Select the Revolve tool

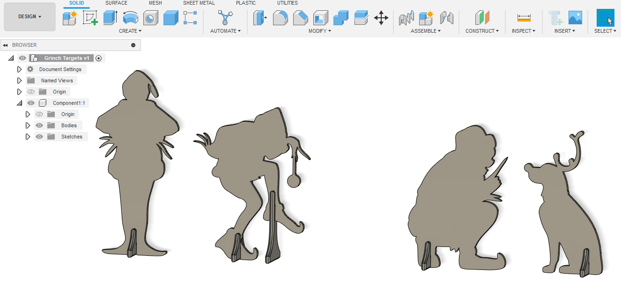pyautogui.click(x=130, y=18)
